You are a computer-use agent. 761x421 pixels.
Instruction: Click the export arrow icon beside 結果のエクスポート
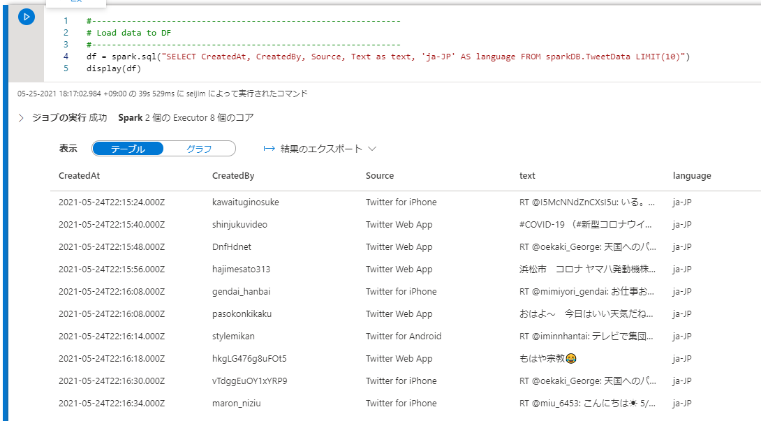(269, 149)
